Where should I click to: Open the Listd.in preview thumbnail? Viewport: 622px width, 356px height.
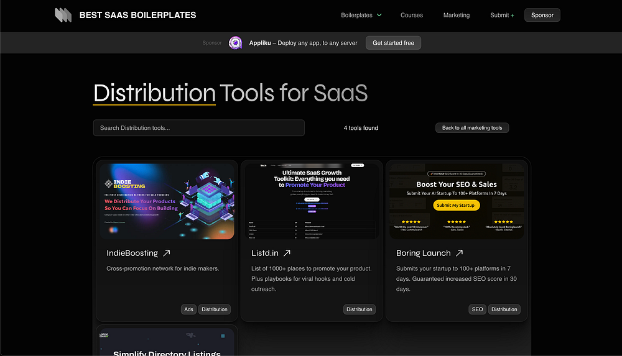coord(312,201)
